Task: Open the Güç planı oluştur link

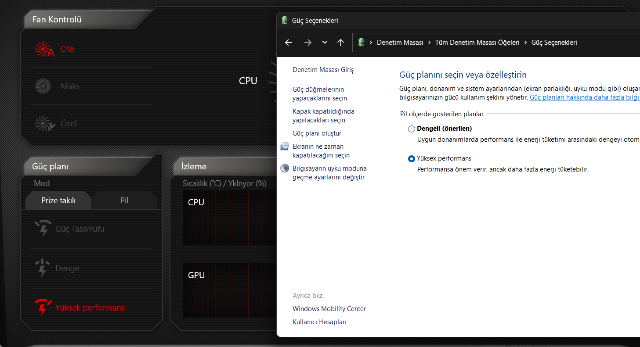Action: [x=317, y=133]
